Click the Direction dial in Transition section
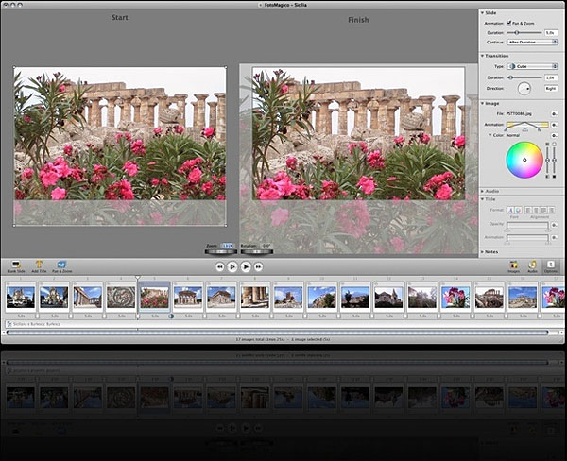Screen dimensions: 567x461 [x=524, y=89]
